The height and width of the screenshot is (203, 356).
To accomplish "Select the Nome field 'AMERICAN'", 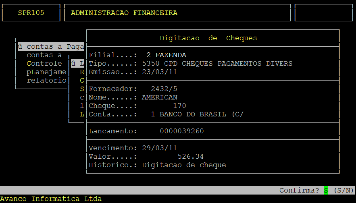I will click(160, 97).
